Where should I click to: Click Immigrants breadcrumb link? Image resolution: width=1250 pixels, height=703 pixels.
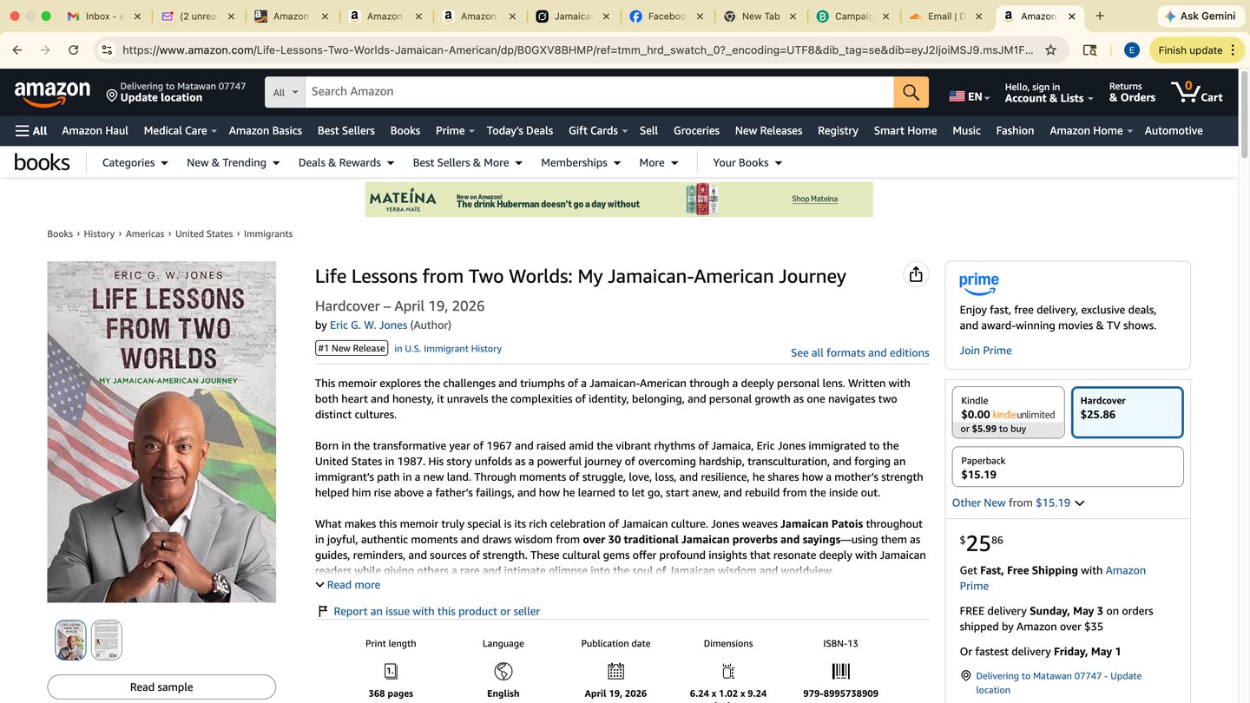pyautogui.click(x=268, y=233)
